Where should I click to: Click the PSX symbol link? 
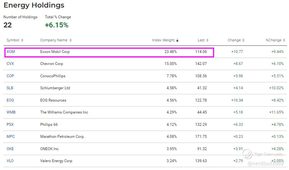10,125
